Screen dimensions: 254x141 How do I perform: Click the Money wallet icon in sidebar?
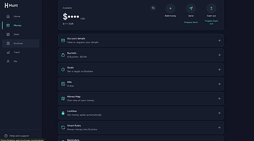pyautogui.click(x=8, y=25)
